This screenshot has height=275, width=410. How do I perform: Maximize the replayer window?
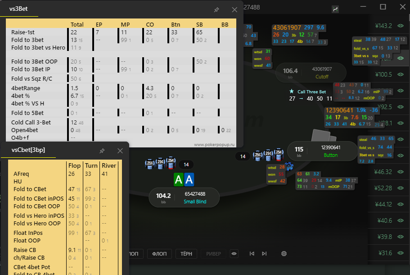click(x=383, y=7)
